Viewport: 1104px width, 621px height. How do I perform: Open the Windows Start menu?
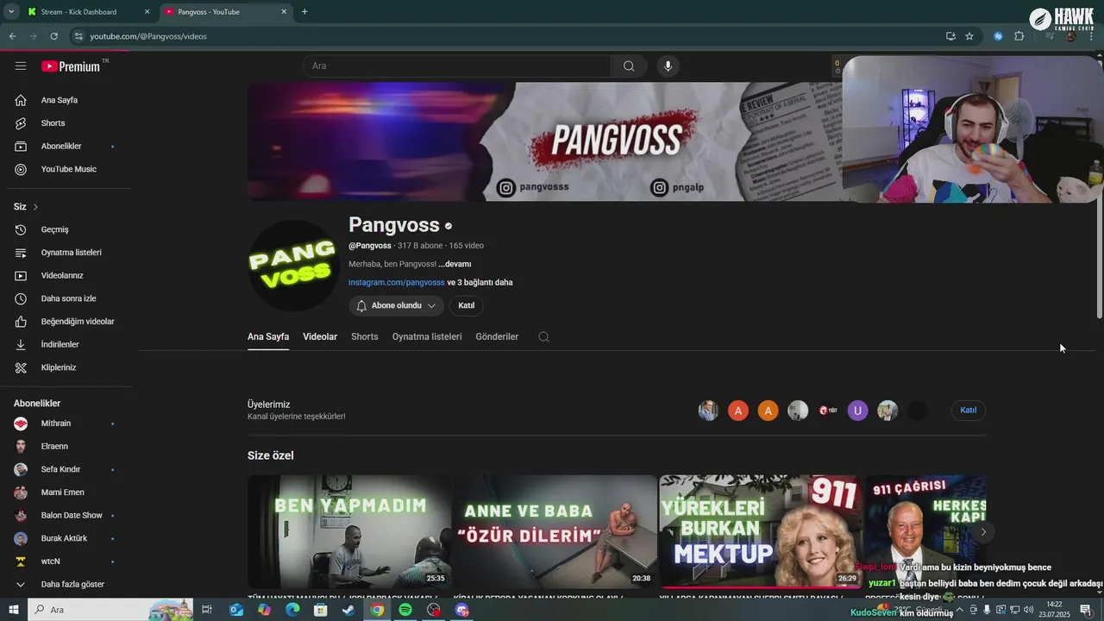click(x=13, y=610)
